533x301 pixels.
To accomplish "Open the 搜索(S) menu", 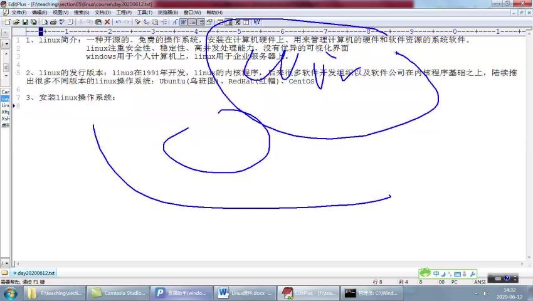I will (x=82, y=13).
